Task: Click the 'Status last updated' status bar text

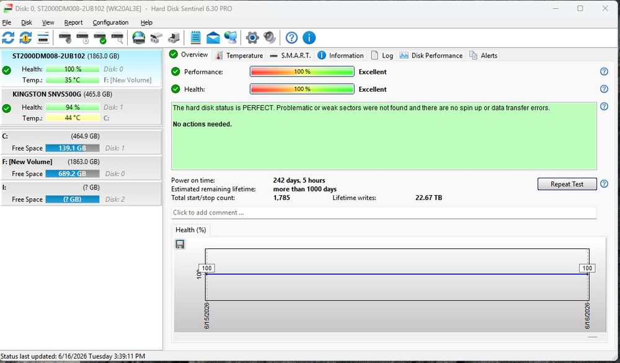Action: pyautogui.click(x=73, y=356)
